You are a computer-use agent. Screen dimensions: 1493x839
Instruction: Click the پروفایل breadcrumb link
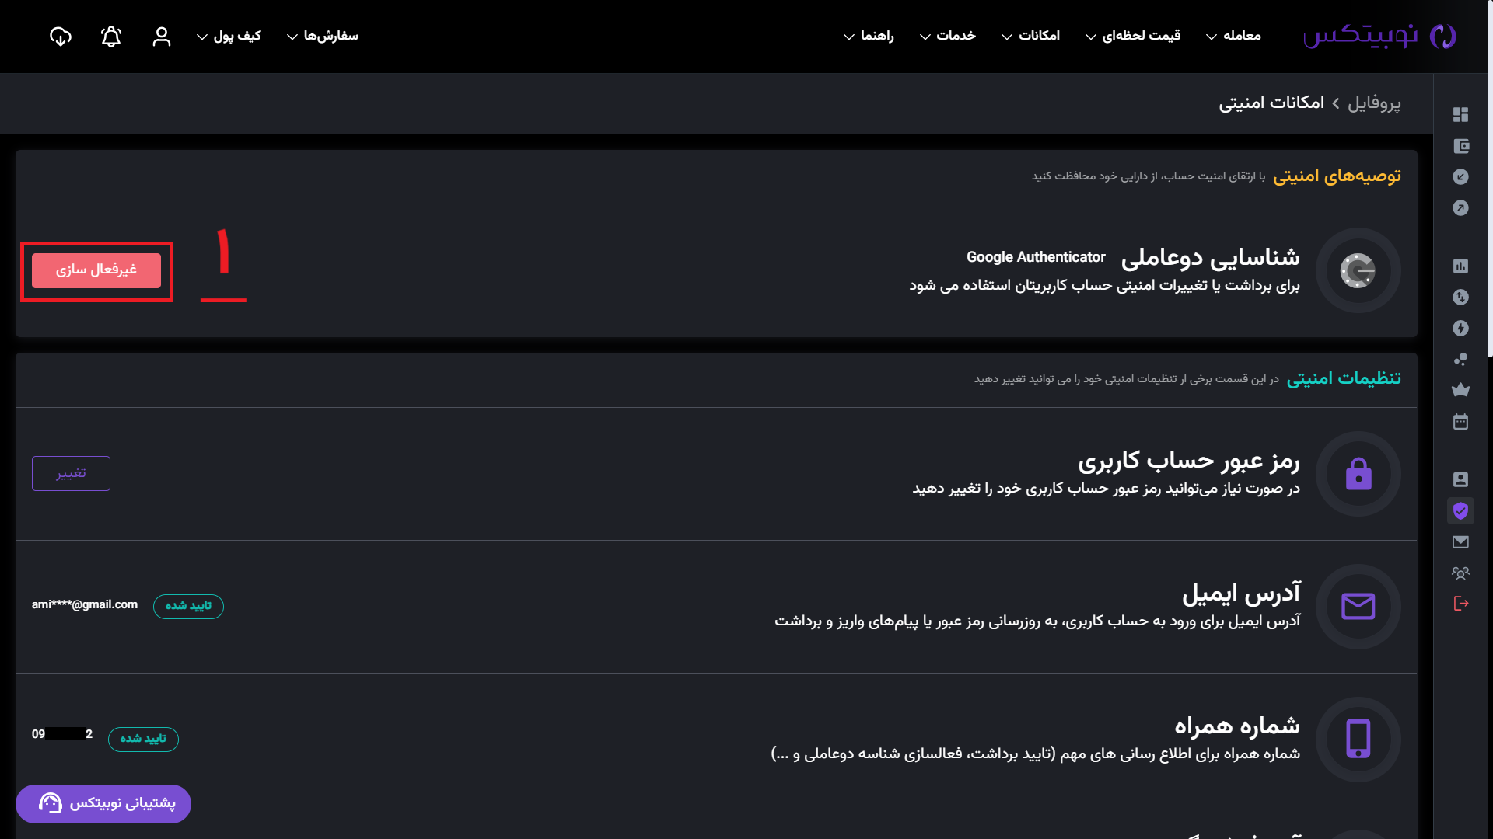pos(1374,103)
